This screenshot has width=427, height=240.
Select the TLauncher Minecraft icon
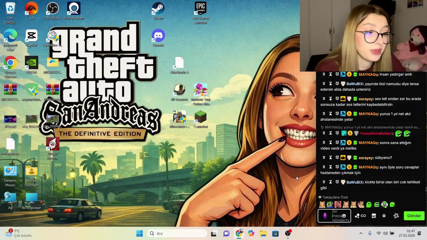[x=200, y=119]
